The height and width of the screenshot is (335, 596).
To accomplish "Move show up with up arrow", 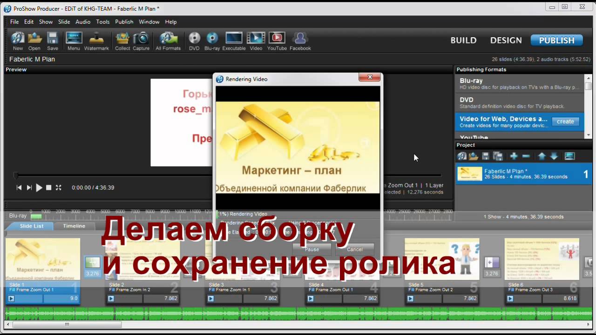I will pyautogui.click(x=542, y=156).
